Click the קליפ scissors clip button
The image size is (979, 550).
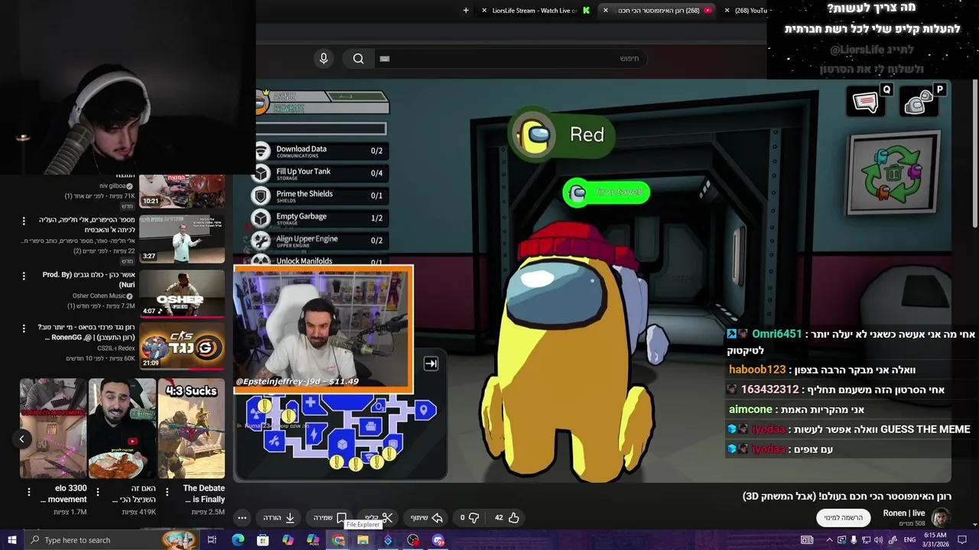tap(379, 517)
